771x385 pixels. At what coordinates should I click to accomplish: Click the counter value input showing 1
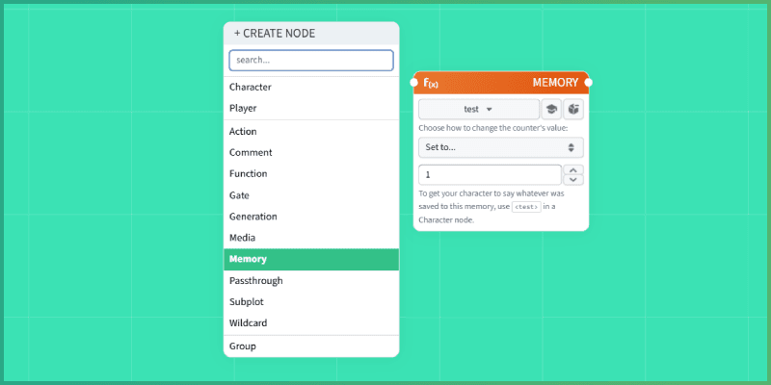tap(490, 174)
